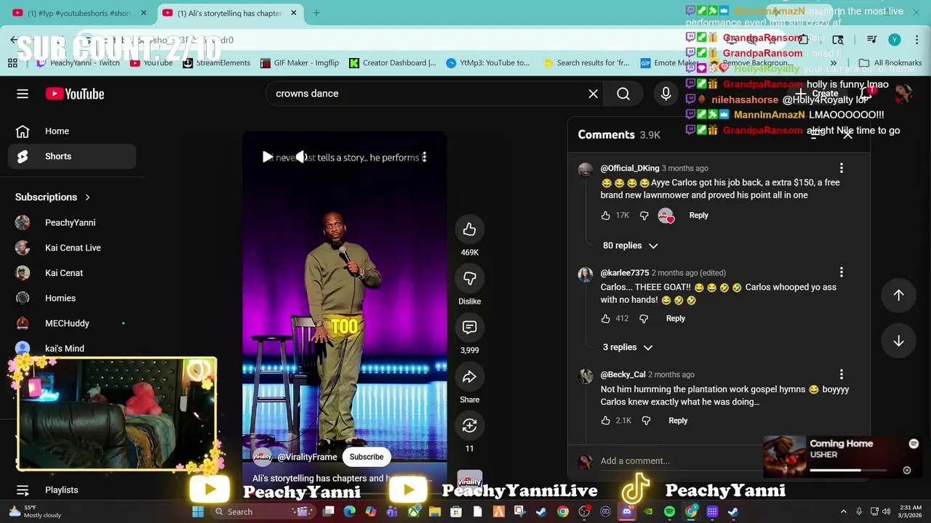
Task: Dislike the @karlee7375 comment
Action: point(644,319)
